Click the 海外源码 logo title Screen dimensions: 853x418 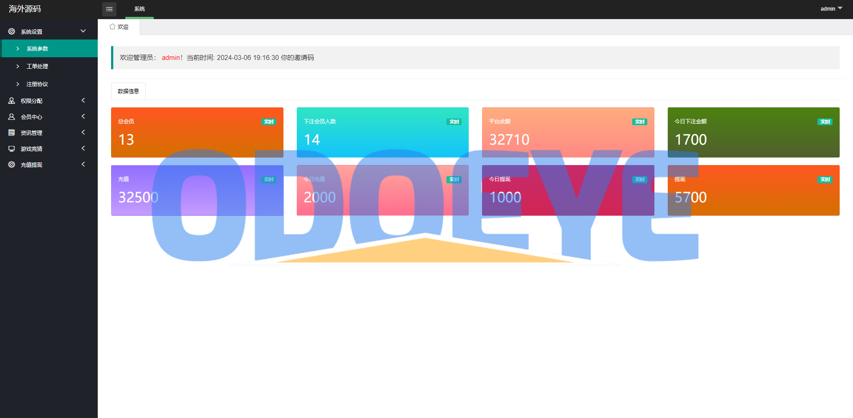(25, 9)
